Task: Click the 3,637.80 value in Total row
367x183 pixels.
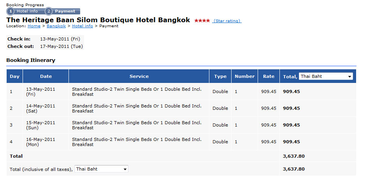Action: (294, 156)
